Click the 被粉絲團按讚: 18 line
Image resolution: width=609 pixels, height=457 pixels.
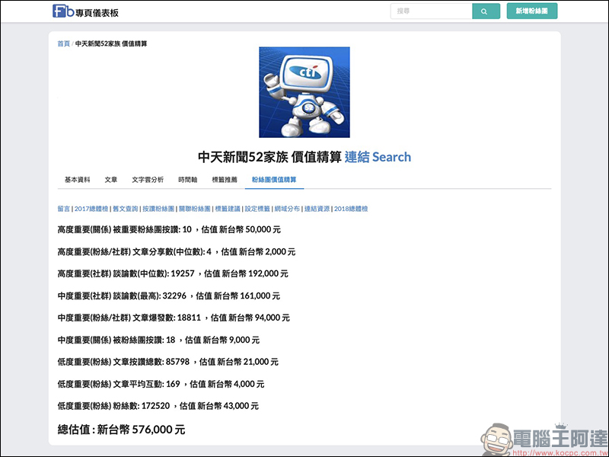click(158, 340)
